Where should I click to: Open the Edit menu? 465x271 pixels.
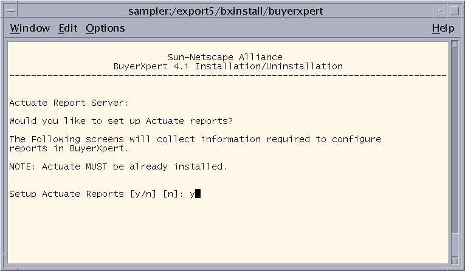tap(68, 28)
